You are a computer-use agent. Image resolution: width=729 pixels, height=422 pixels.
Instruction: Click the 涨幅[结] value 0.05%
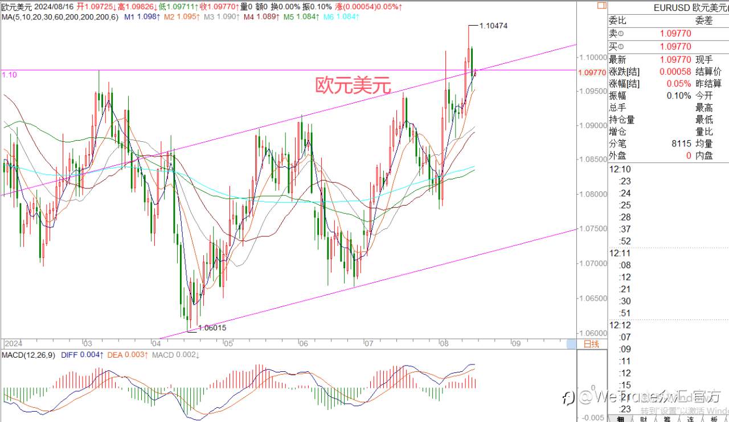(x=679, y=84)
